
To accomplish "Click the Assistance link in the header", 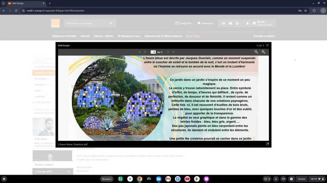I will click(x=206, y=23).
